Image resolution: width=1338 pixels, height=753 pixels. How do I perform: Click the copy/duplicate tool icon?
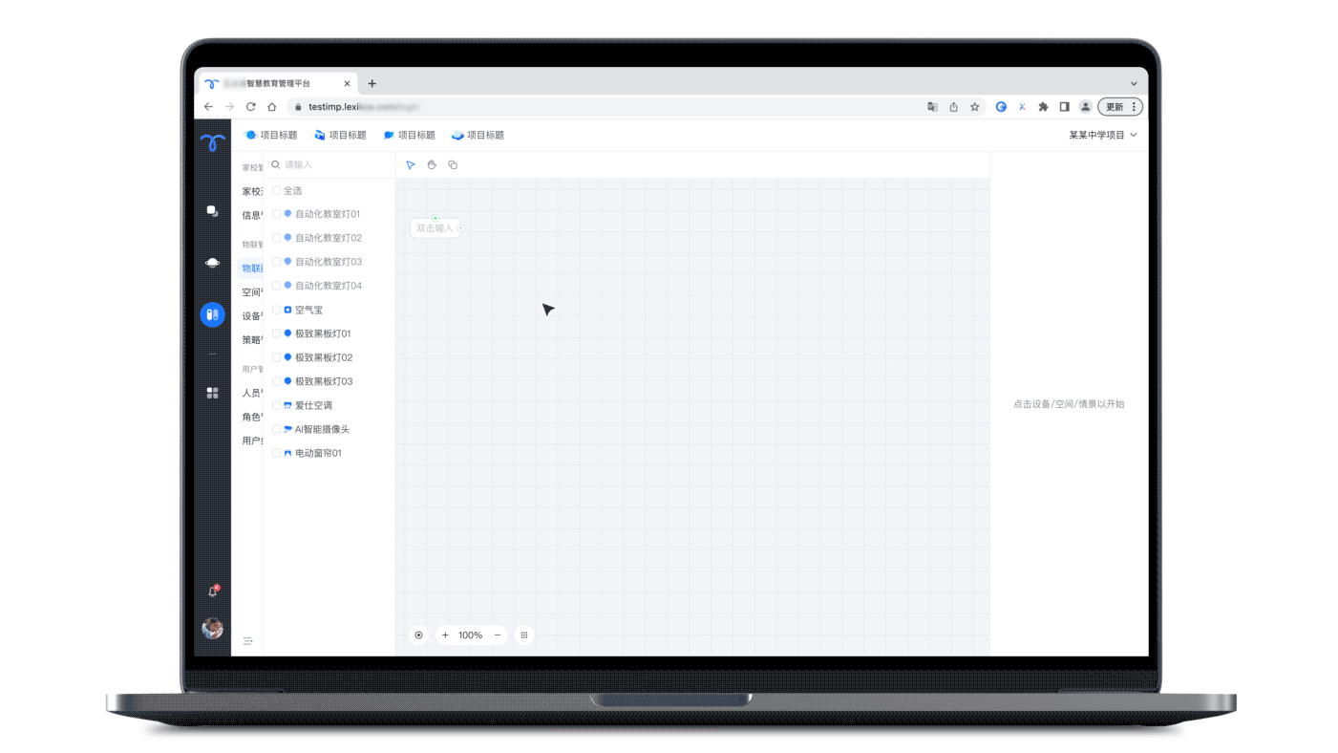(x=453, y=165)
